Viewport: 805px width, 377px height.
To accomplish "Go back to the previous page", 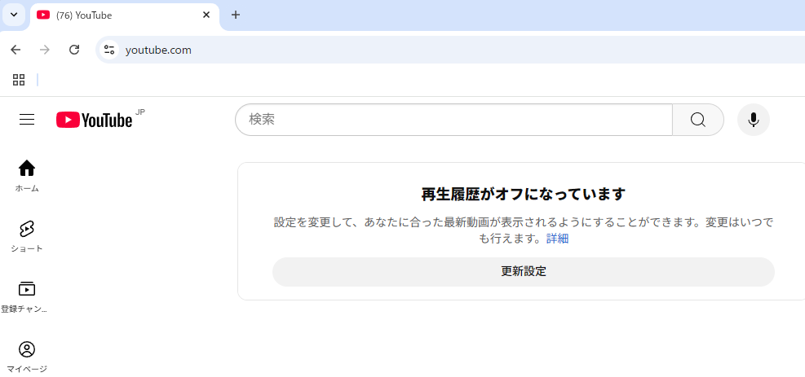I will 15,50.
